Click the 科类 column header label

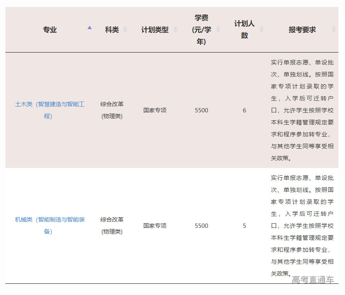112,30
